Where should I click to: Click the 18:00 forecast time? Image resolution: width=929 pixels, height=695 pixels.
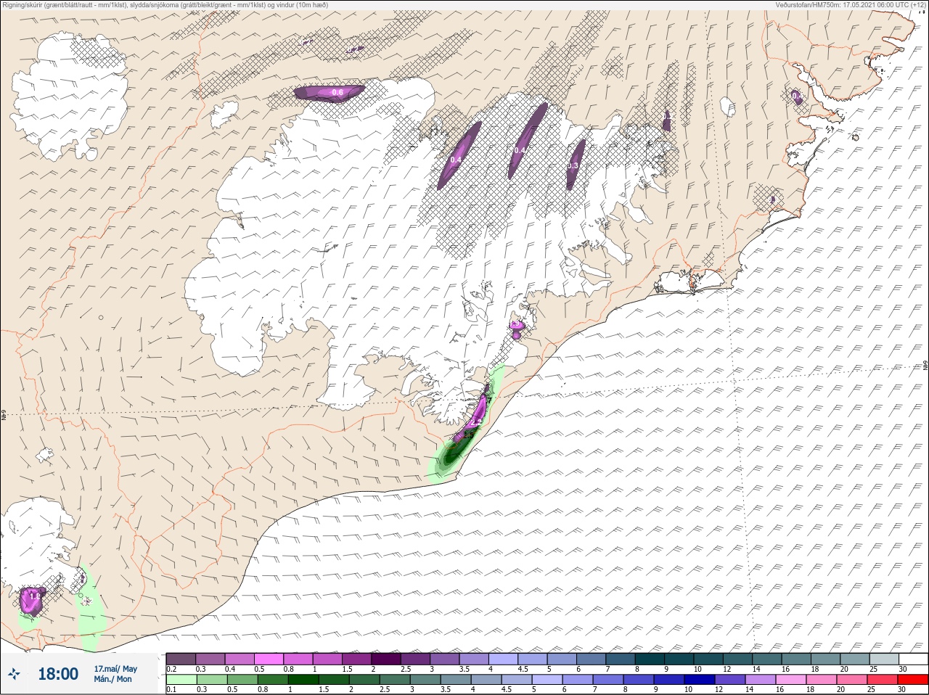click(58, 674)
